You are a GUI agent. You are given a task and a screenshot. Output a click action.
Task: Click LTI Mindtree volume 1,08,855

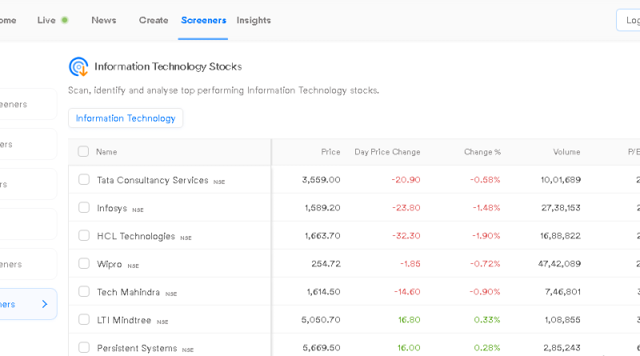562,320
